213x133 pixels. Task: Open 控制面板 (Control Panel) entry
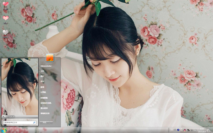[x=44, y=98]
